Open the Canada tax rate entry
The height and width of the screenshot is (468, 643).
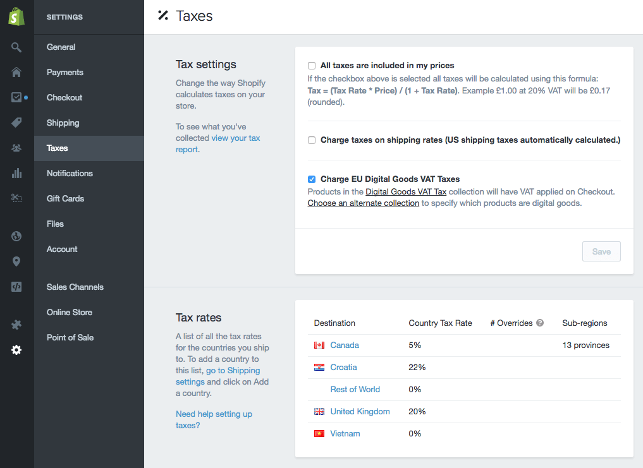345,345
